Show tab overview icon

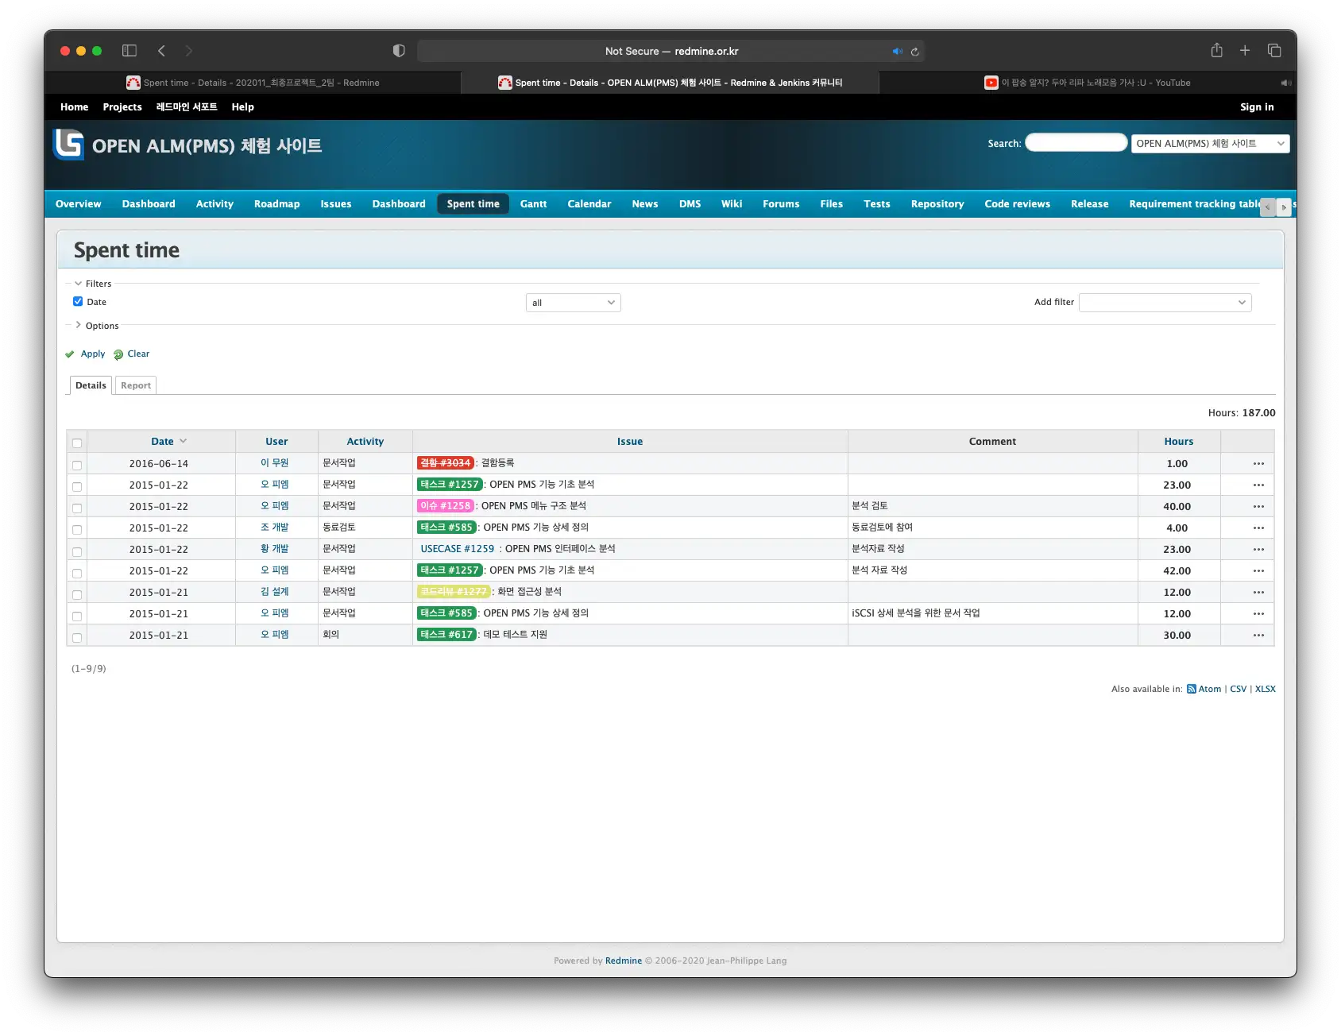tap(1274, 50)
